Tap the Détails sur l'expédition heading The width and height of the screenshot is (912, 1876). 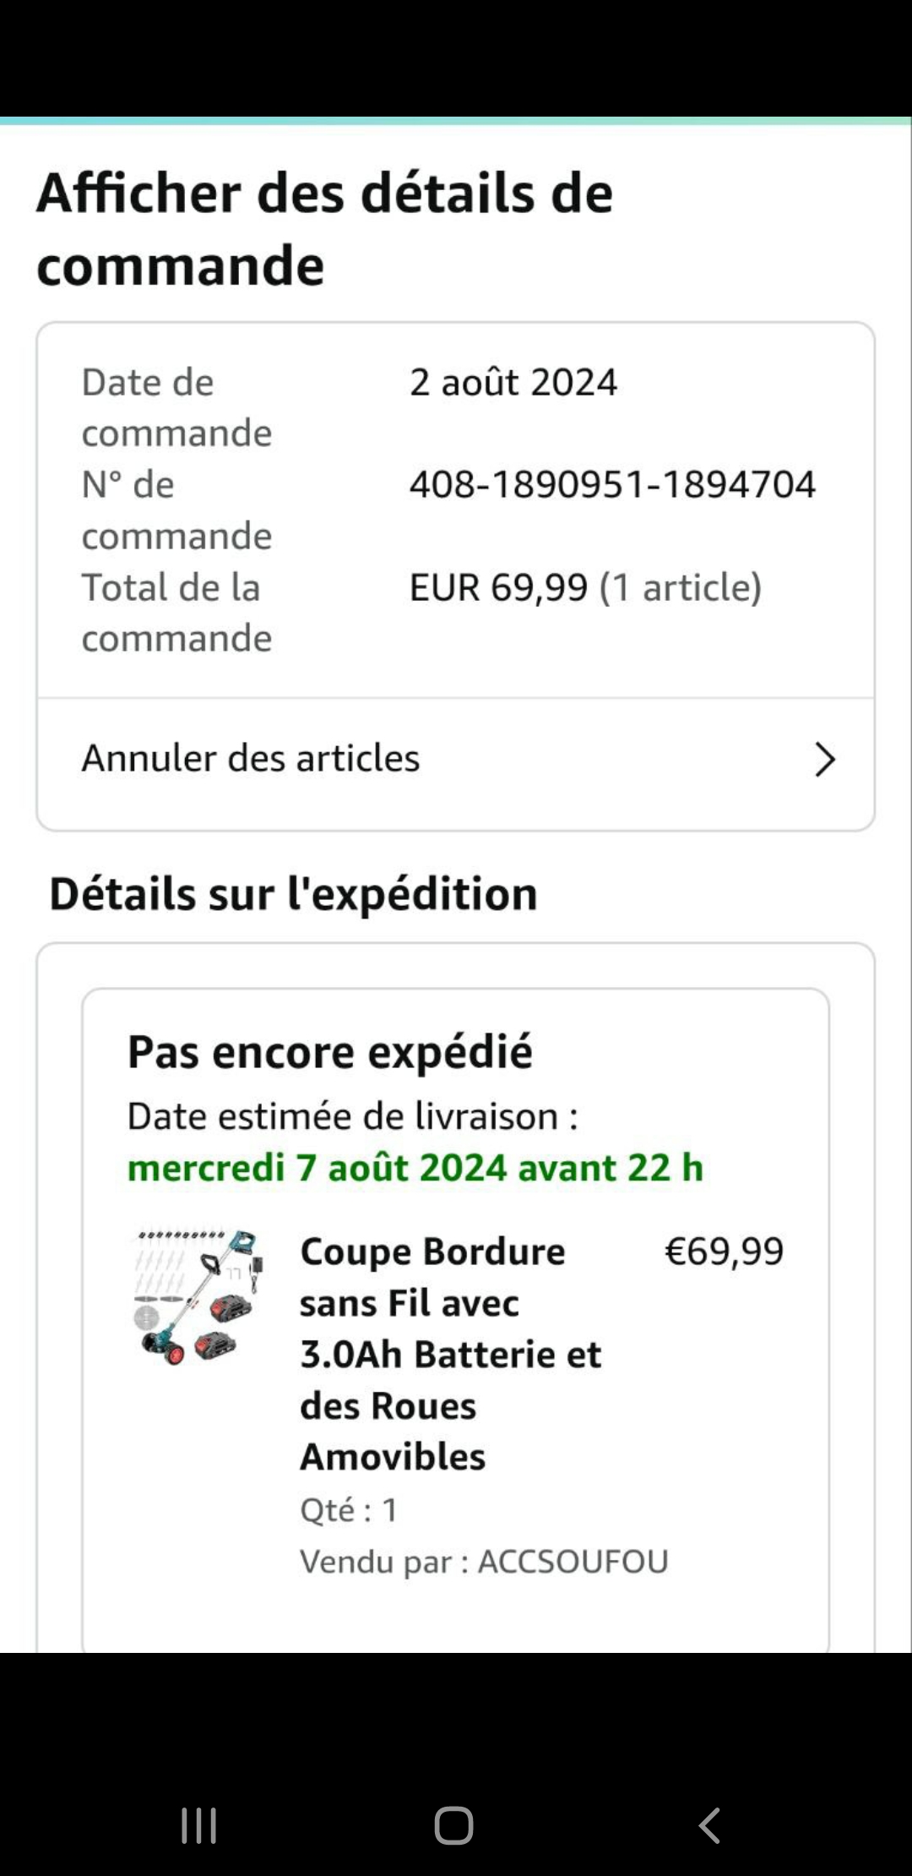coord(293,894)
